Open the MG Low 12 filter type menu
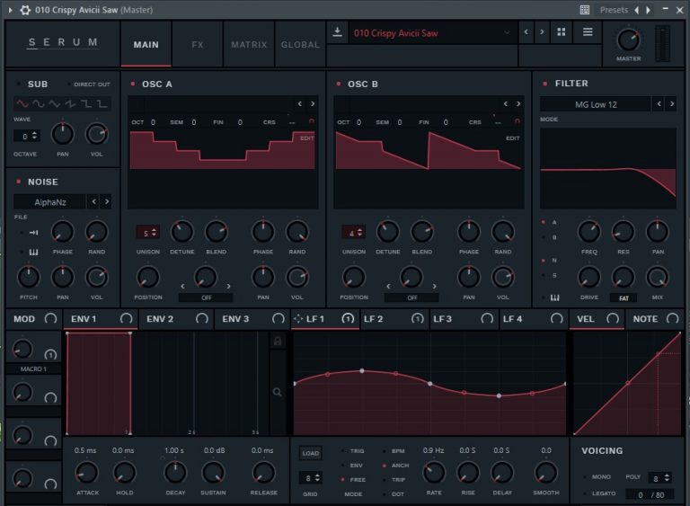 (x=596, y=104)
